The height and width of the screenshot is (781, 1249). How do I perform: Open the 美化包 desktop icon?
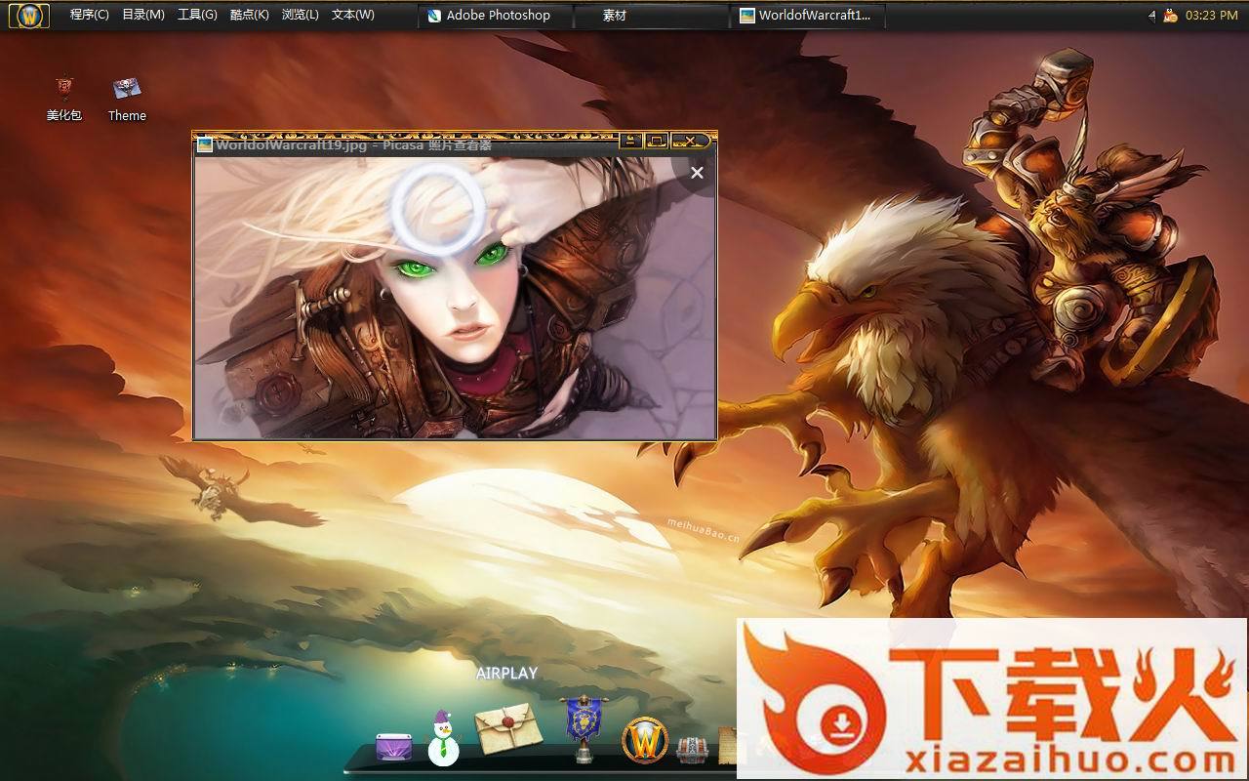[x=63, y=99]
